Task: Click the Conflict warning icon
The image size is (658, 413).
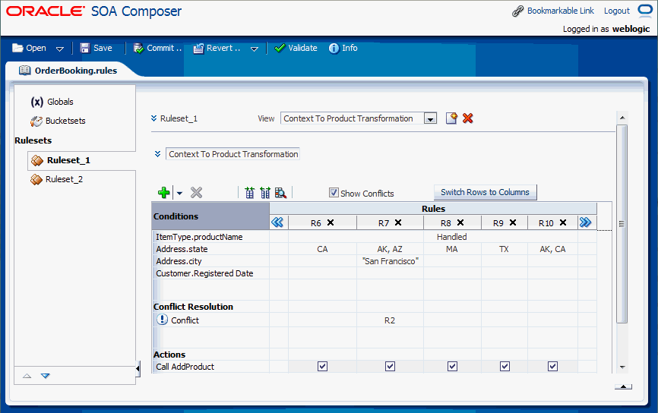Action: tap(162, 320)
